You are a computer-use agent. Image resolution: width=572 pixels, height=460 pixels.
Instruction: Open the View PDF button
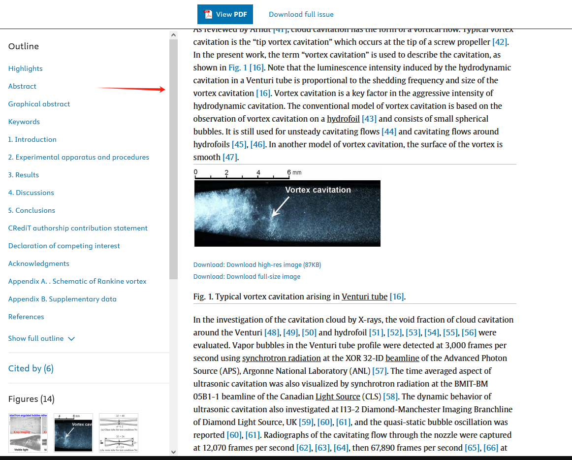click(225, 14)
